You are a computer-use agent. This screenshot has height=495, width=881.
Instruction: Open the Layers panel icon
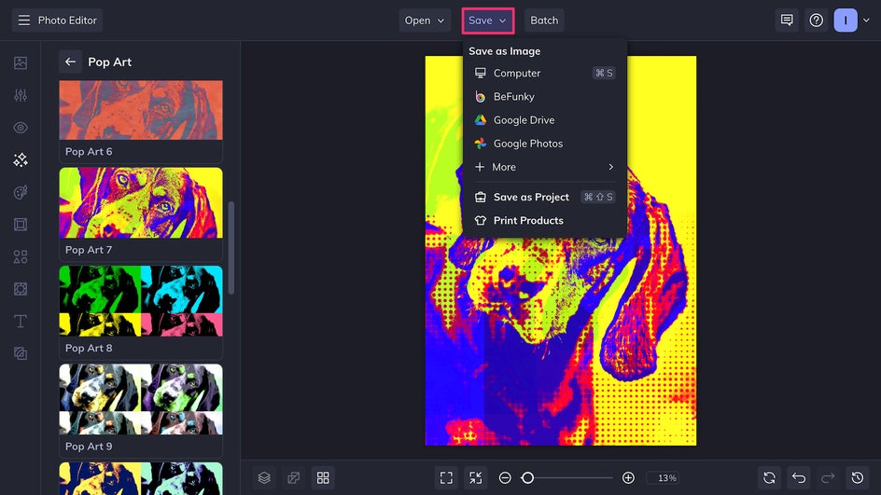click(x=264, y=477)
